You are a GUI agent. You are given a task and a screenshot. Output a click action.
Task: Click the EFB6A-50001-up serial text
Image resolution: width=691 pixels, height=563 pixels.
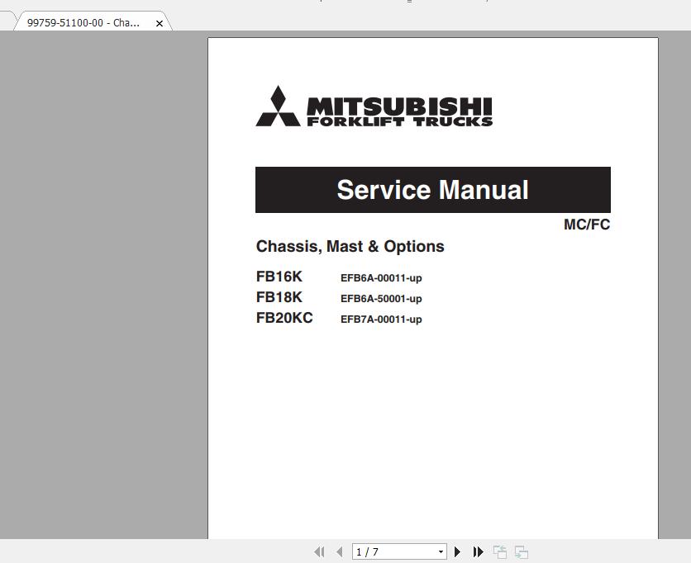[x=382, y=299]
